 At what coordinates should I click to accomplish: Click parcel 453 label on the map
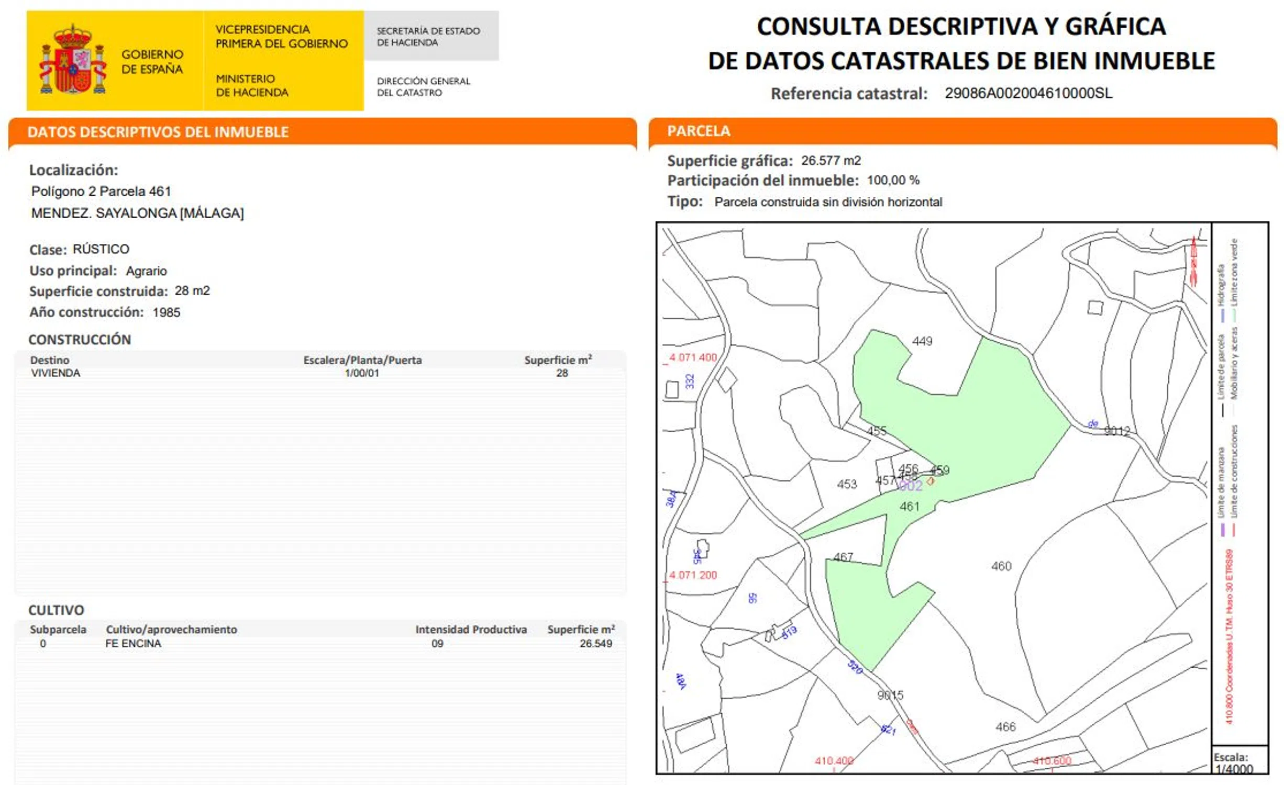(846, 484)
